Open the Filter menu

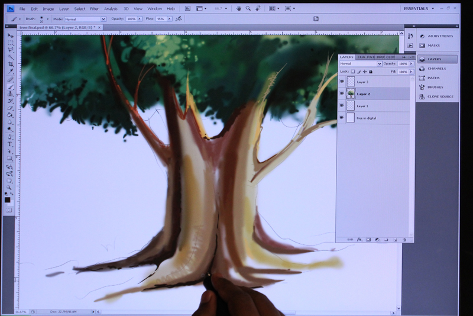coord(94,9)
